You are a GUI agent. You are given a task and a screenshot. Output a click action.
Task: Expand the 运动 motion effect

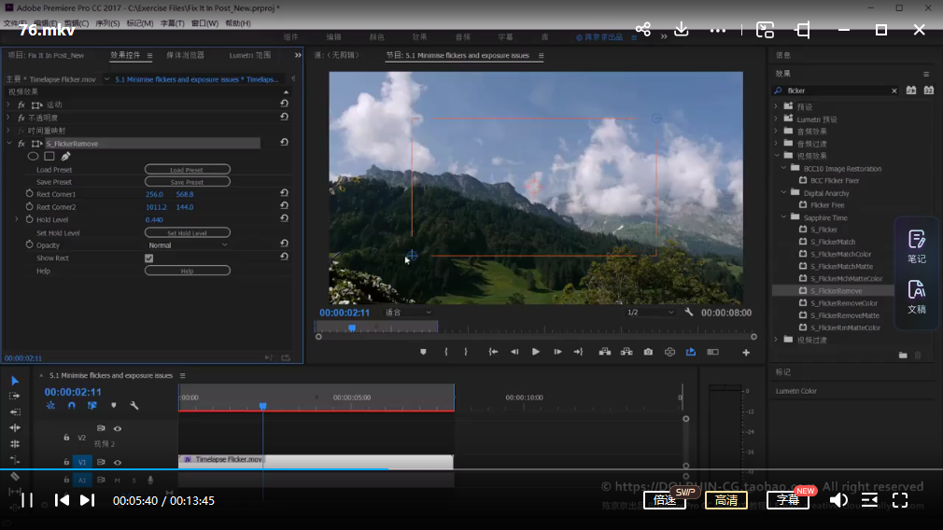click(8, 105)
